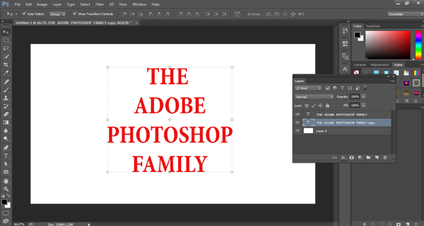Open the Kind layer filter dropdown
Viewport: 424px width, 226px height.
click(308, 88)
